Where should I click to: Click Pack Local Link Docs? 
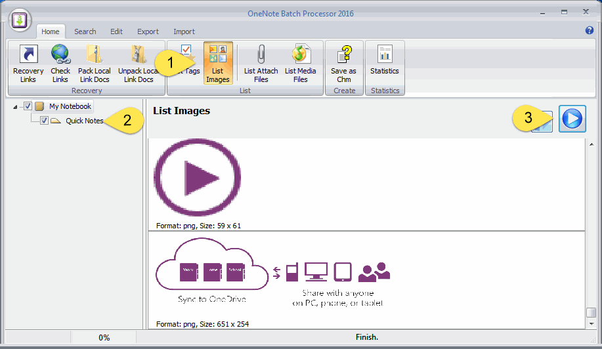tap(95, 63)
